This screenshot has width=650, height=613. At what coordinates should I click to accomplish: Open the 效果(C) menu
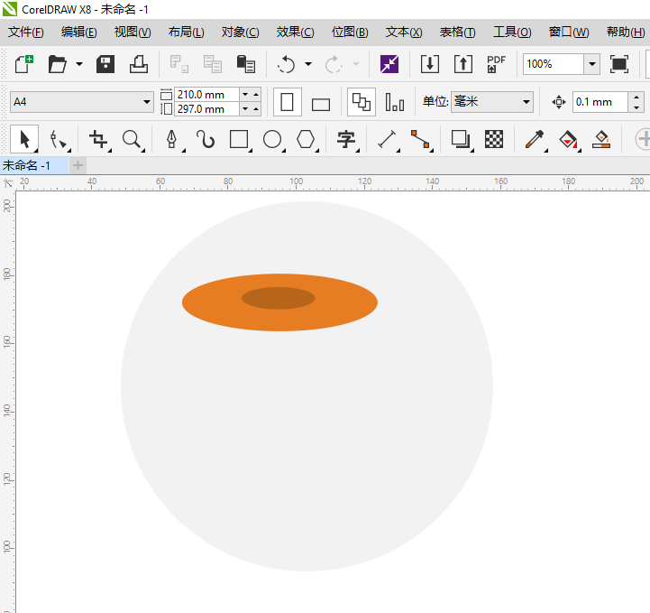pos(295,32)
